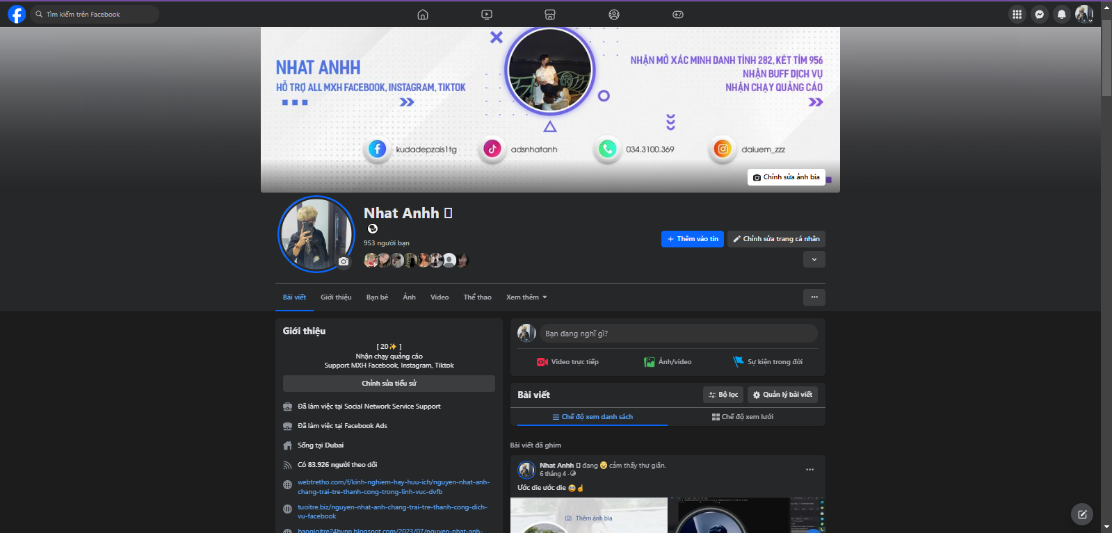
Task: Select the Bài viết tab
Action: [294, 297]
